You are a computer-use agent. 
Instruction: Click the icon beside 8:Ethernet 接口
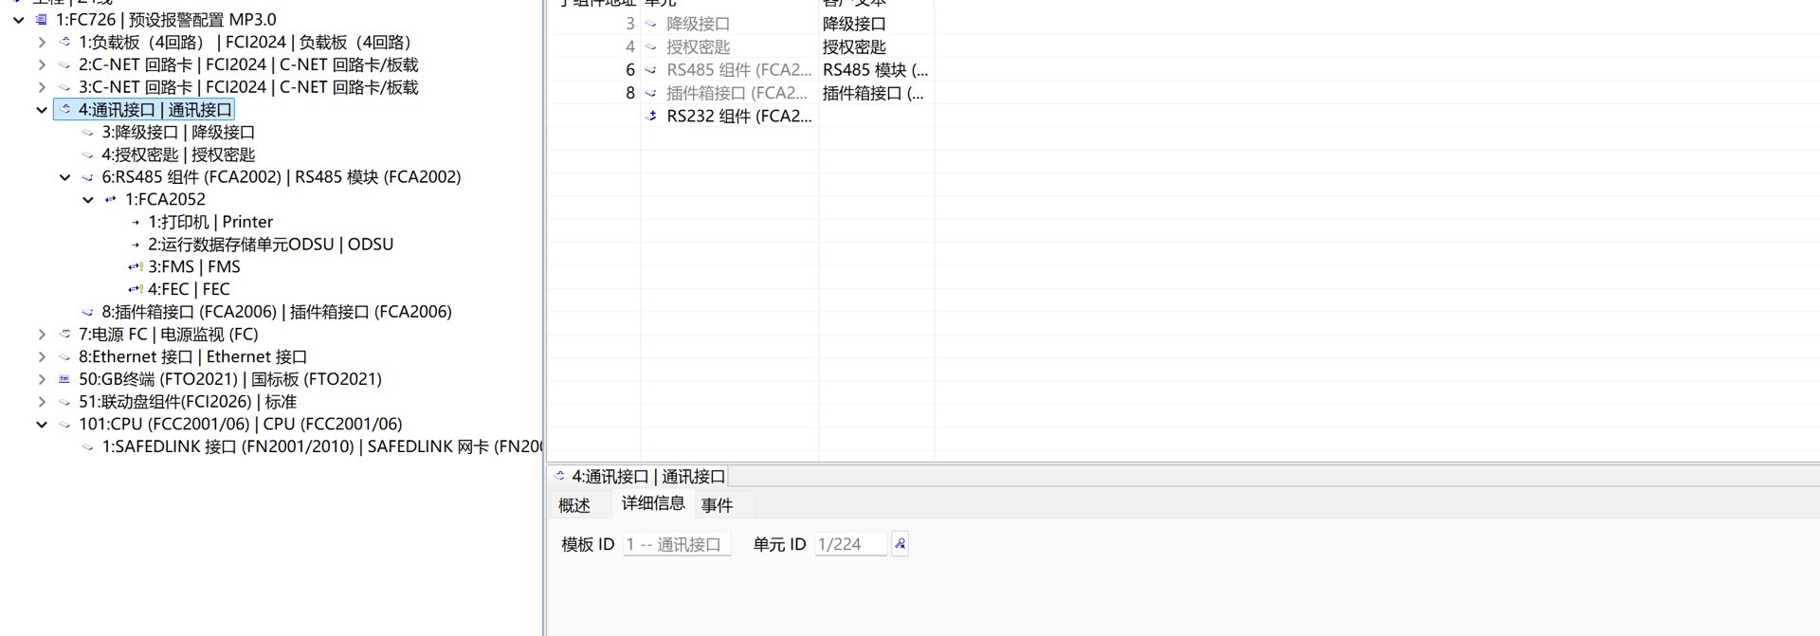click(64, 357)
